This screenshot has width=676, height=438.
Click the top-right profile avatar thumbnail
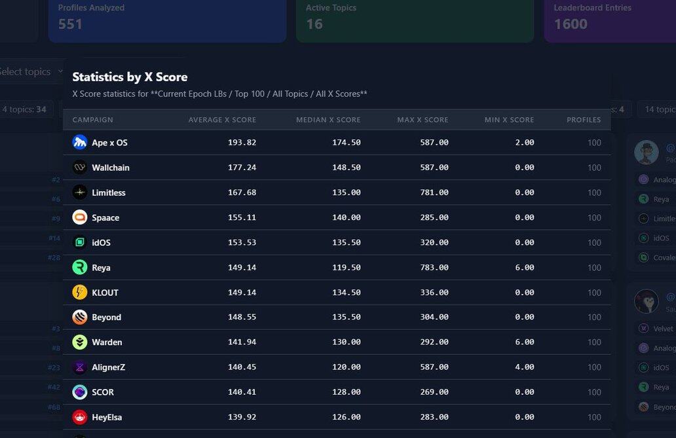point(647,153)
